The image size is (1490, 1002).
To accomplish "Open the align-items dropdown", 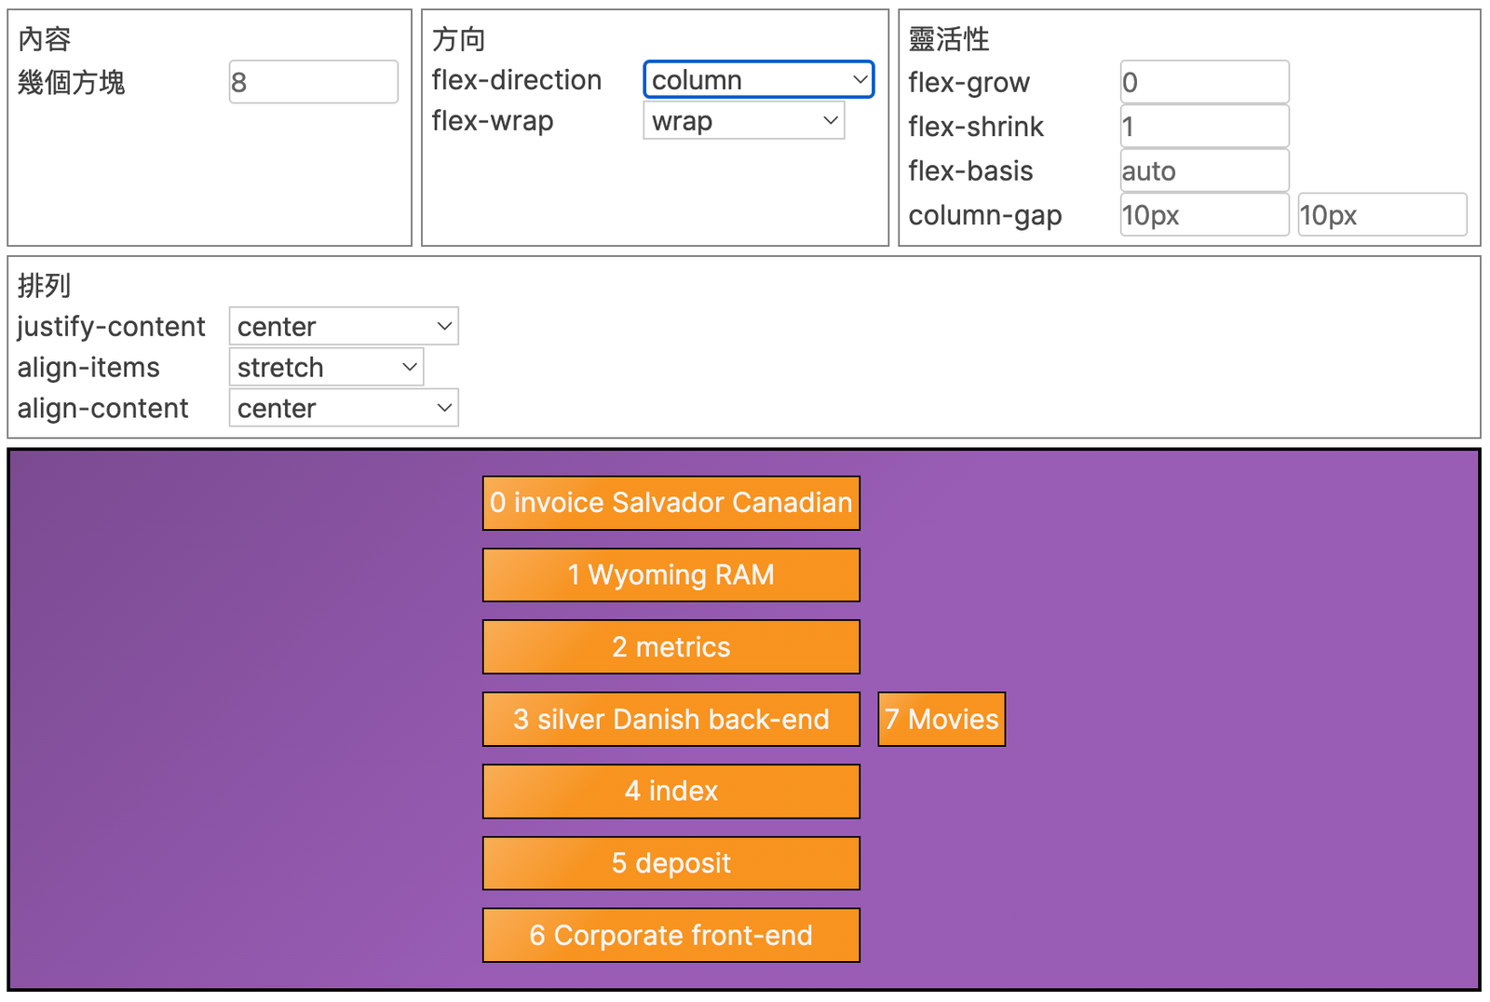I will pyautogui.click(x=326, y=368).
